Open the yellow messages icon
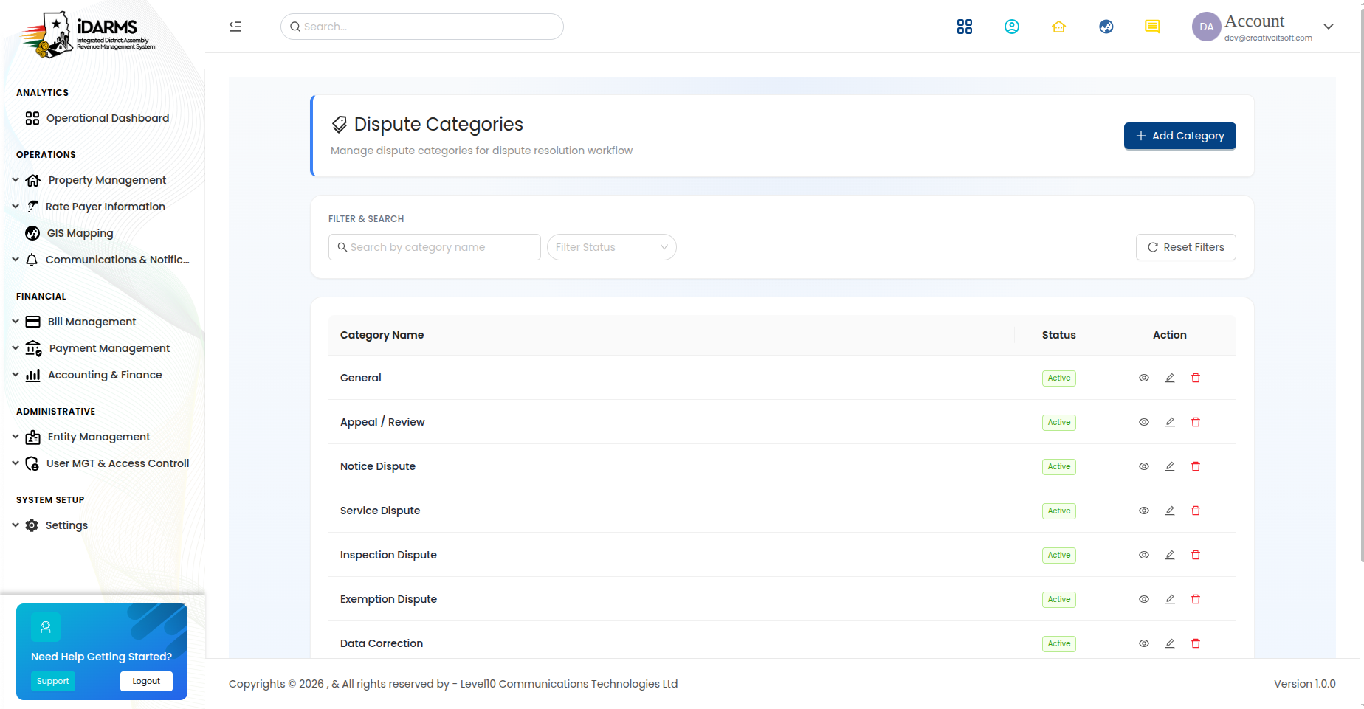 click(x=1152, y=27)
